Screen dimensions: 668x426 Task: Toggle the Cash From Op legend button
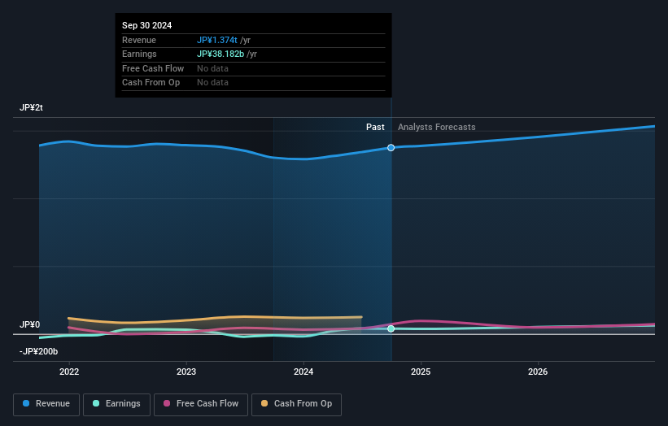pyautogui.click(x=296, y=404)
